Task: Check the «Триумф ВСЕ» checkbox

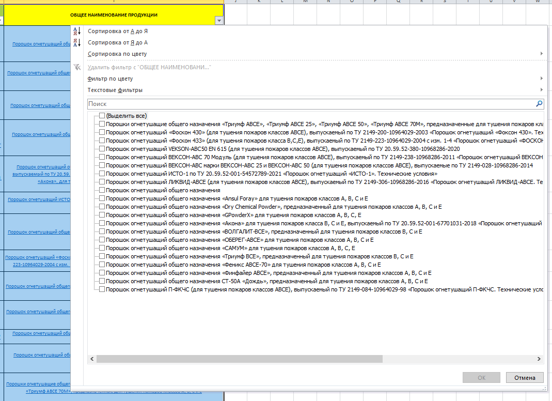Action: [102, 256]
